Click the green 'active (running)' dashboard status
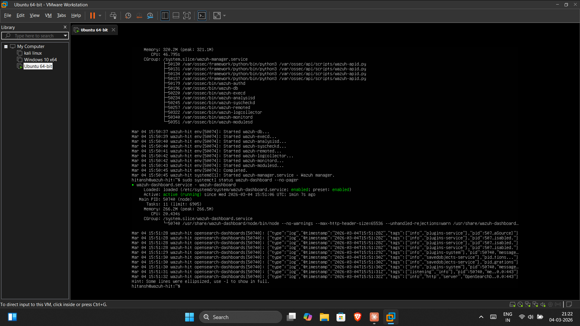 [182, 195]
